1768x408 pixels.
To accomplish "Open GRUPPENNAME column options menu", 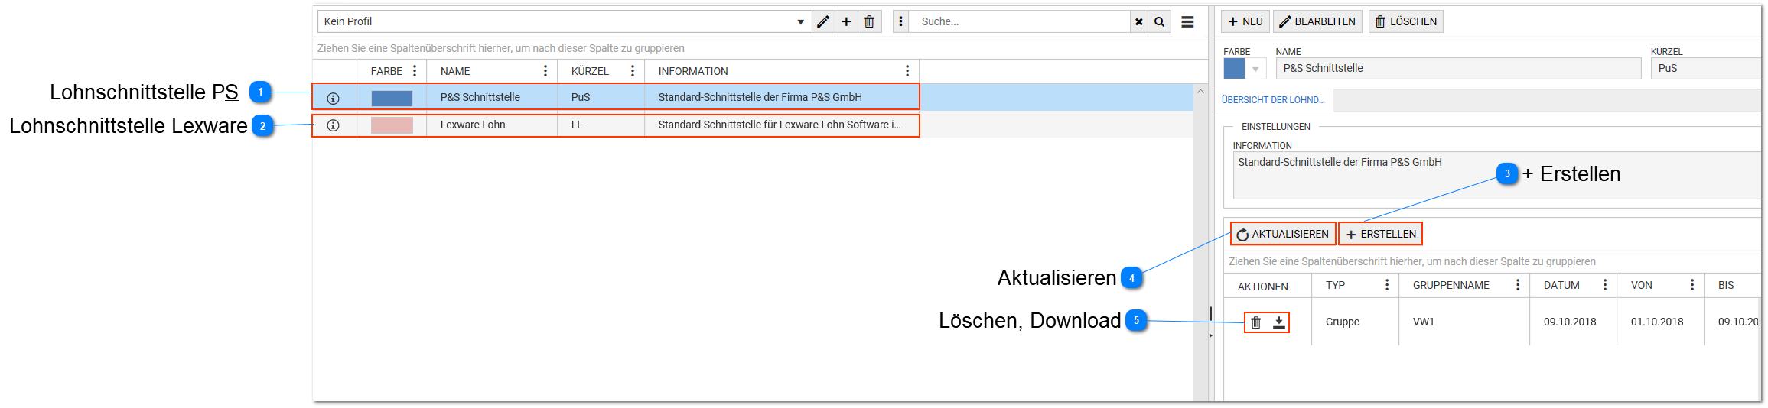I will tap(1518, 285).
